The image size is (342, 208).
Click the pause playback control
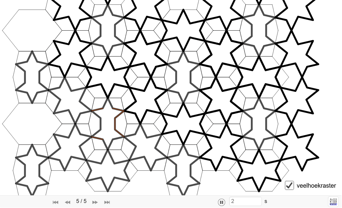click(x=222, y=201)
